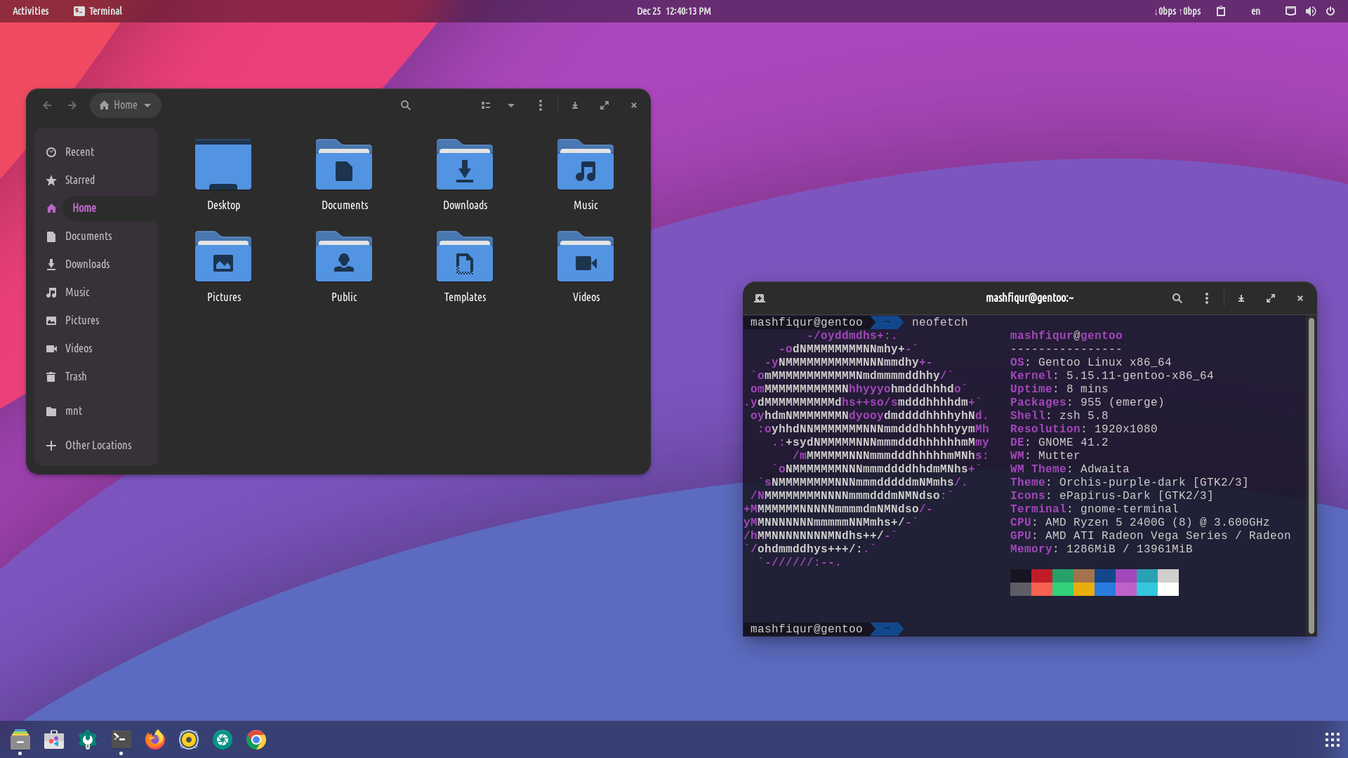Launch Firefox from the dock

click(x=154, y=739)
